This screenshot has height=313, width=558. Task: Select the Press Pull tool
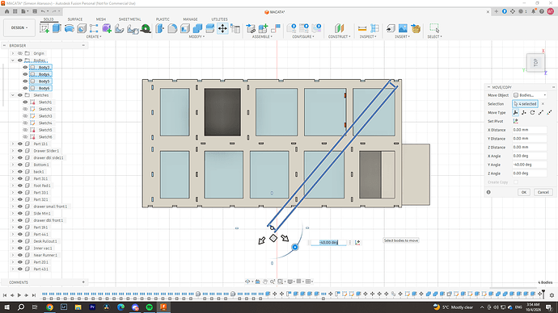pyautogui.click(x=160, y=28)
